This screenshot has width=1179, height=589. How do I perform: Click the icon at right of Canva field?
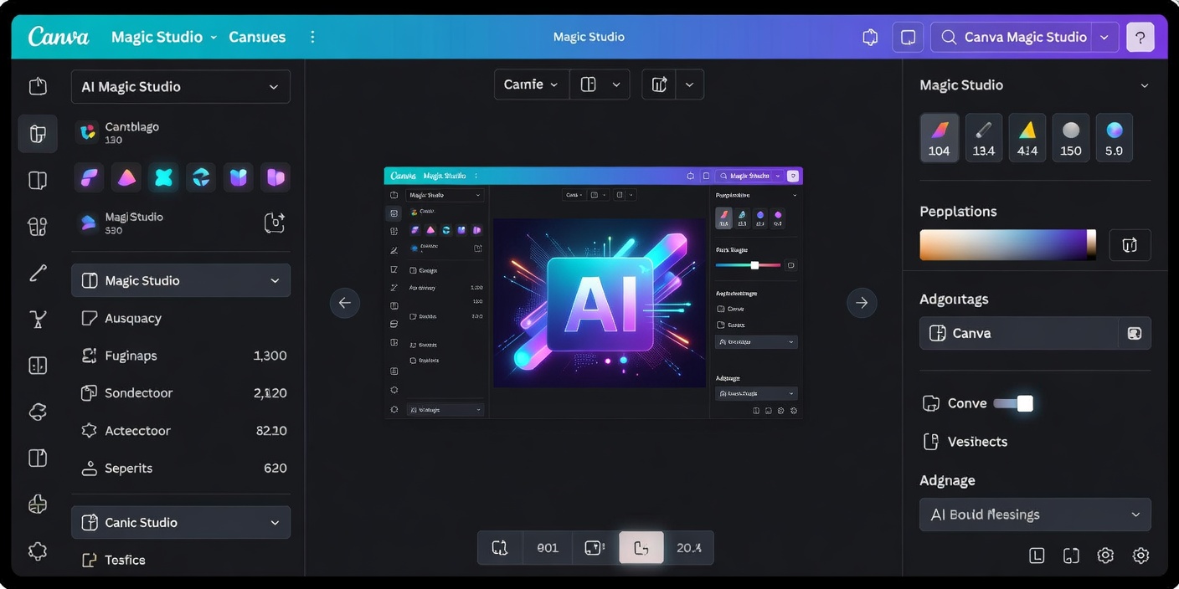coord(1135,333)
